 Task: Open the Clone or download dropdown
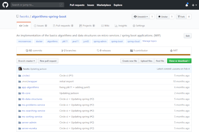pyautogui.click(x=179, y=61)
